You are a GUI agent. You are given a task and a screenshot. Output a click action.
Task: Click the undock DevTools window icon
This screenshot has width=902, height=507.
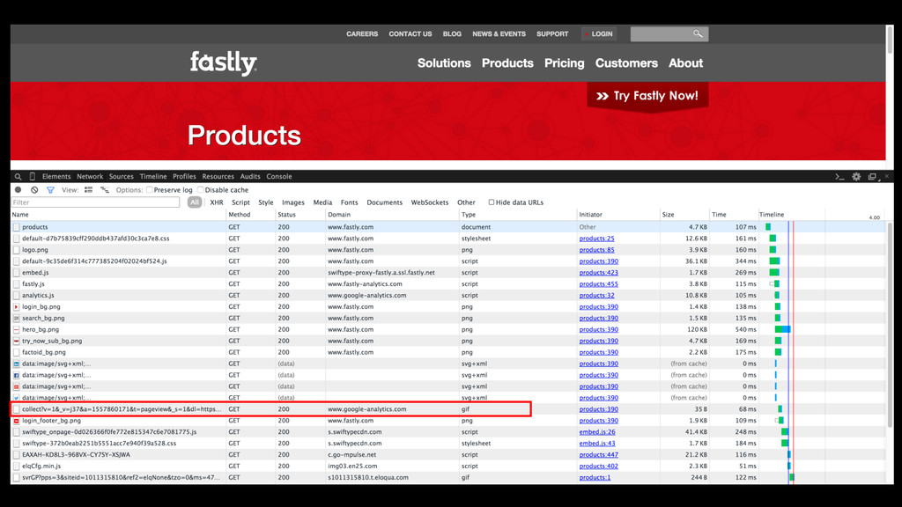873,176
